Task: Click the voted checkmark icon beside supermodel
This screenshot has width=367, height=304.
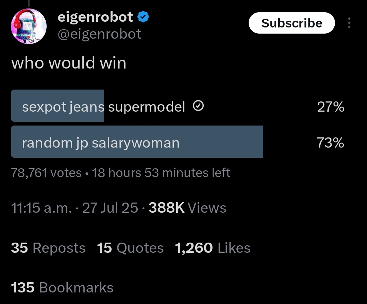Action: tap(198, 106)
